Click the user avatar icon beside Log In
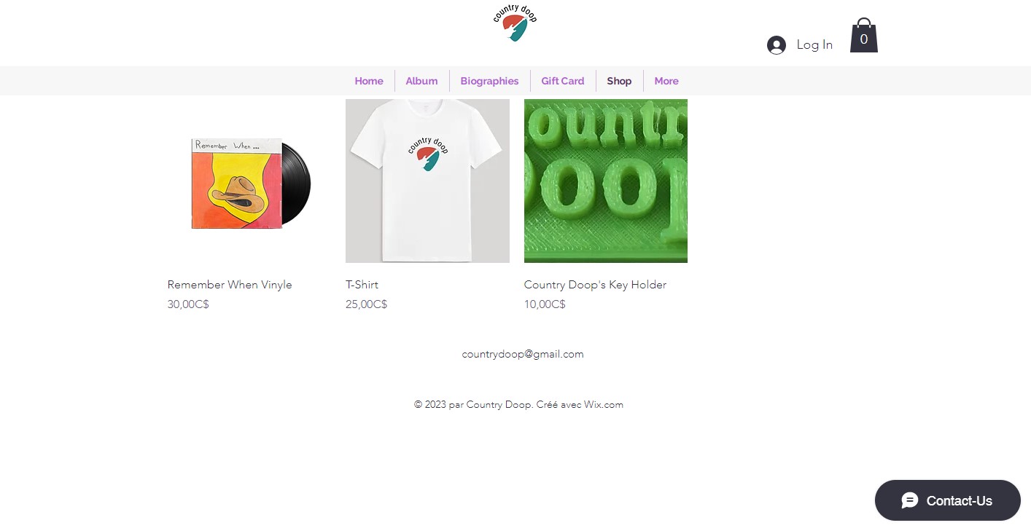The image size is (1031, 528). [777, 45]
